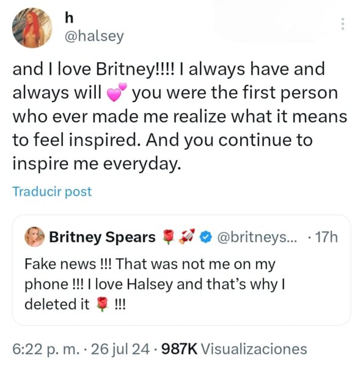Select the display name "h"

pos(69,18)
